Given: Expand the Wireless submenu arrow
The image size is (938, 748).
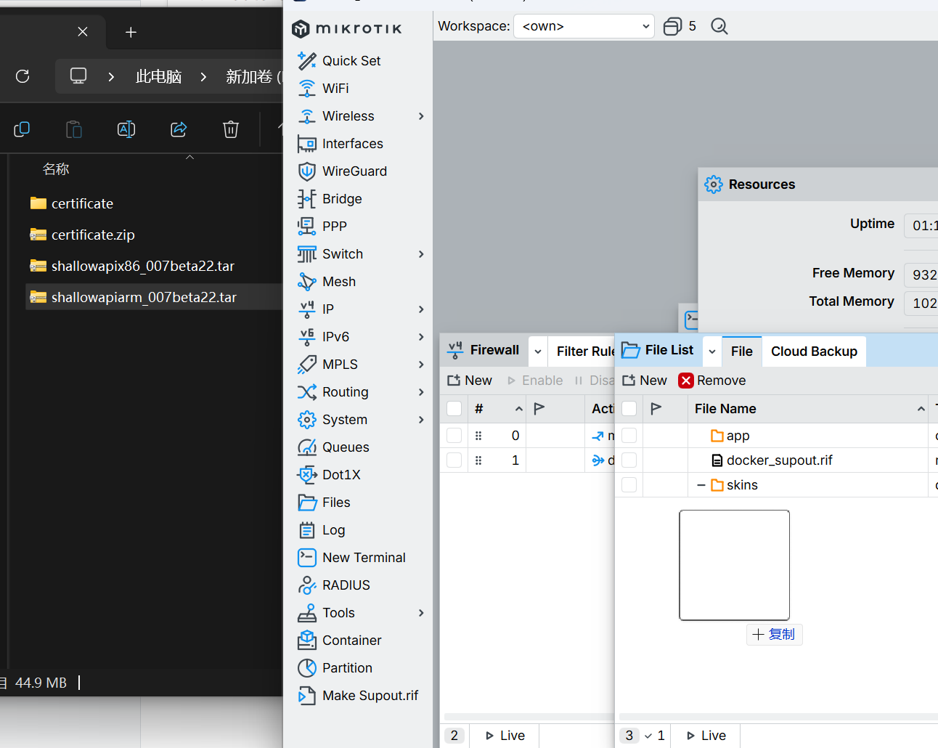Looking at the screenshot, I should [x=421, y=116].
